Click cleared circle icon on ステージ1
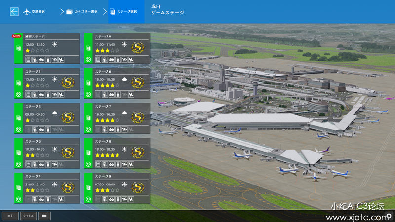The image size is (395, 222). pos(18,94)
